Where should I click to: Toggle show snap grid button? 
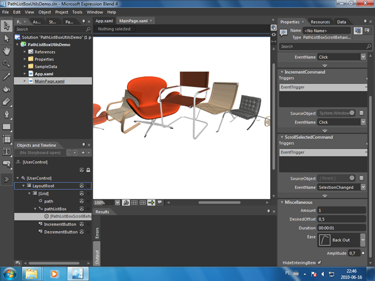point(134,203)
